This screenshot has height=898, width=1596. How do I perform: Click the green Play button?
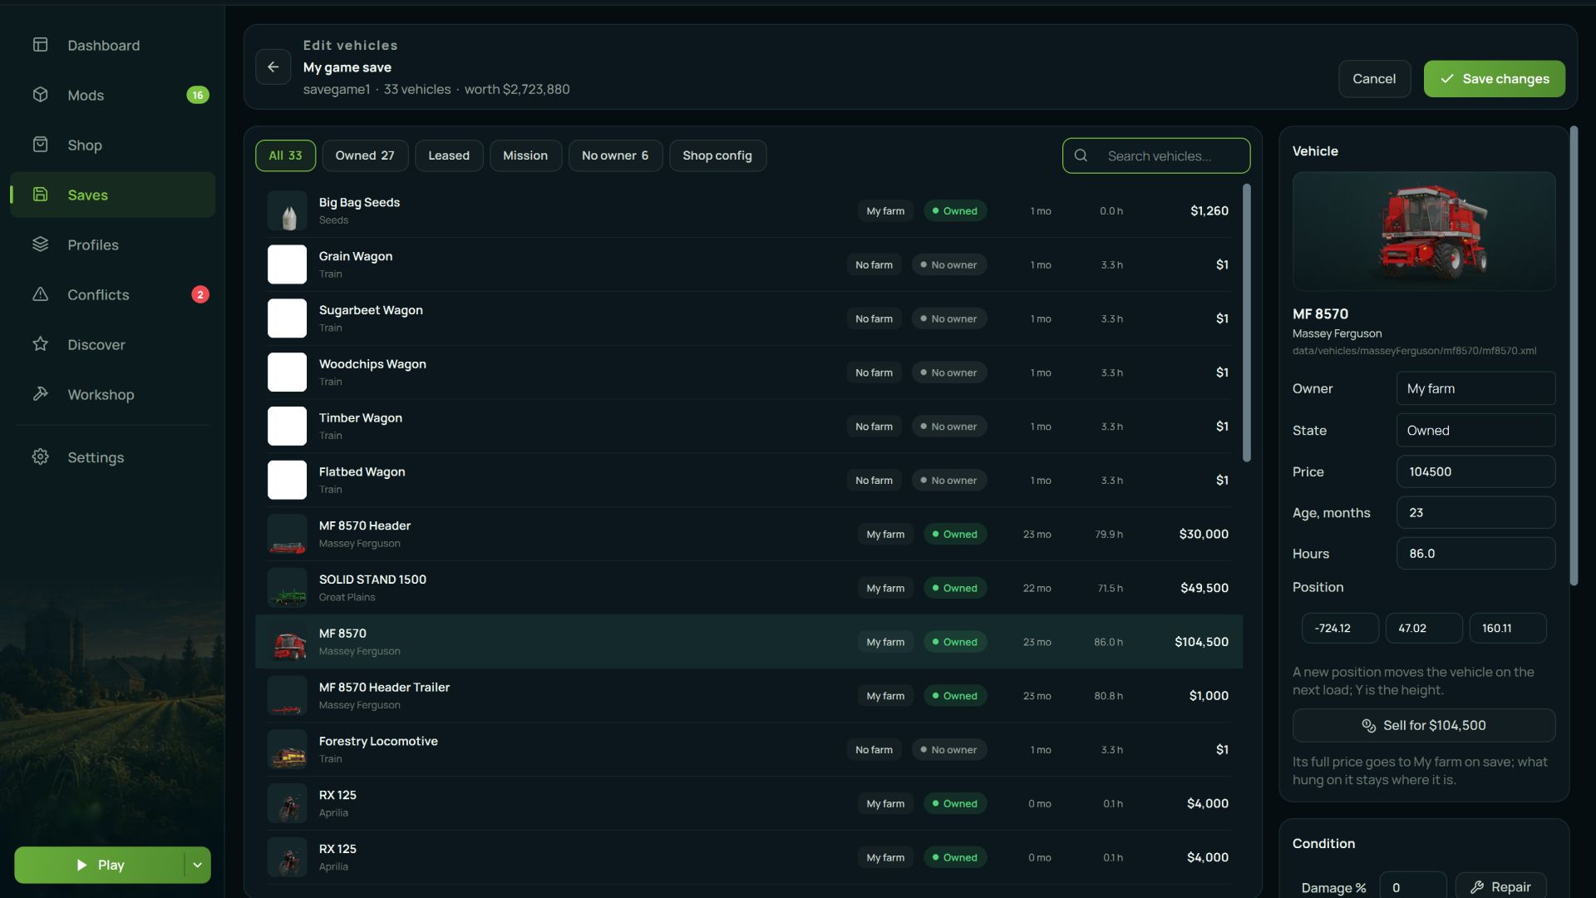pos(100,865)
